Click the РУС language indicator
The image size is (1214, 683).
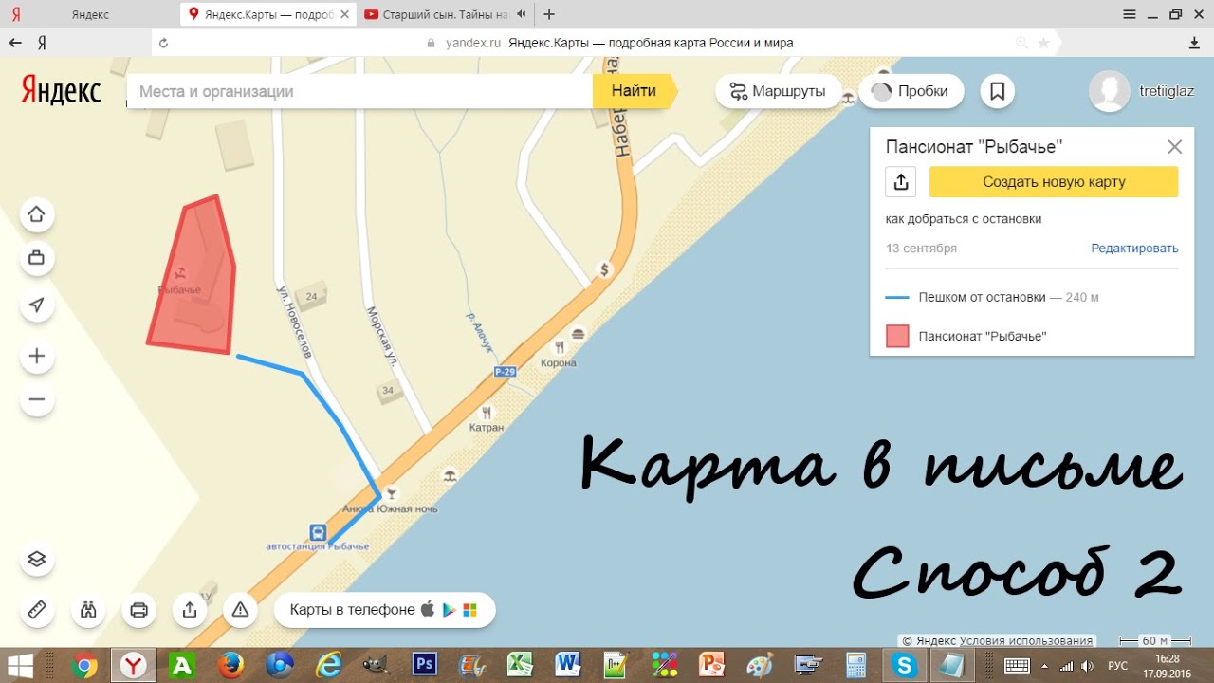click(1118, 666)
